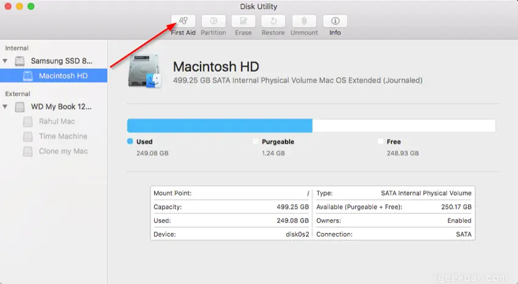Viewport: 518px width, 284px height.
Task: Select the Restore toolbar button
Action: (x=273, y=21)
